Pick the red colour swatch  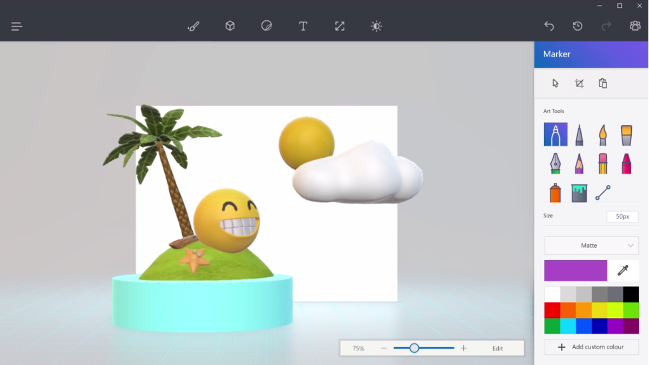click(x=552, y=310)
